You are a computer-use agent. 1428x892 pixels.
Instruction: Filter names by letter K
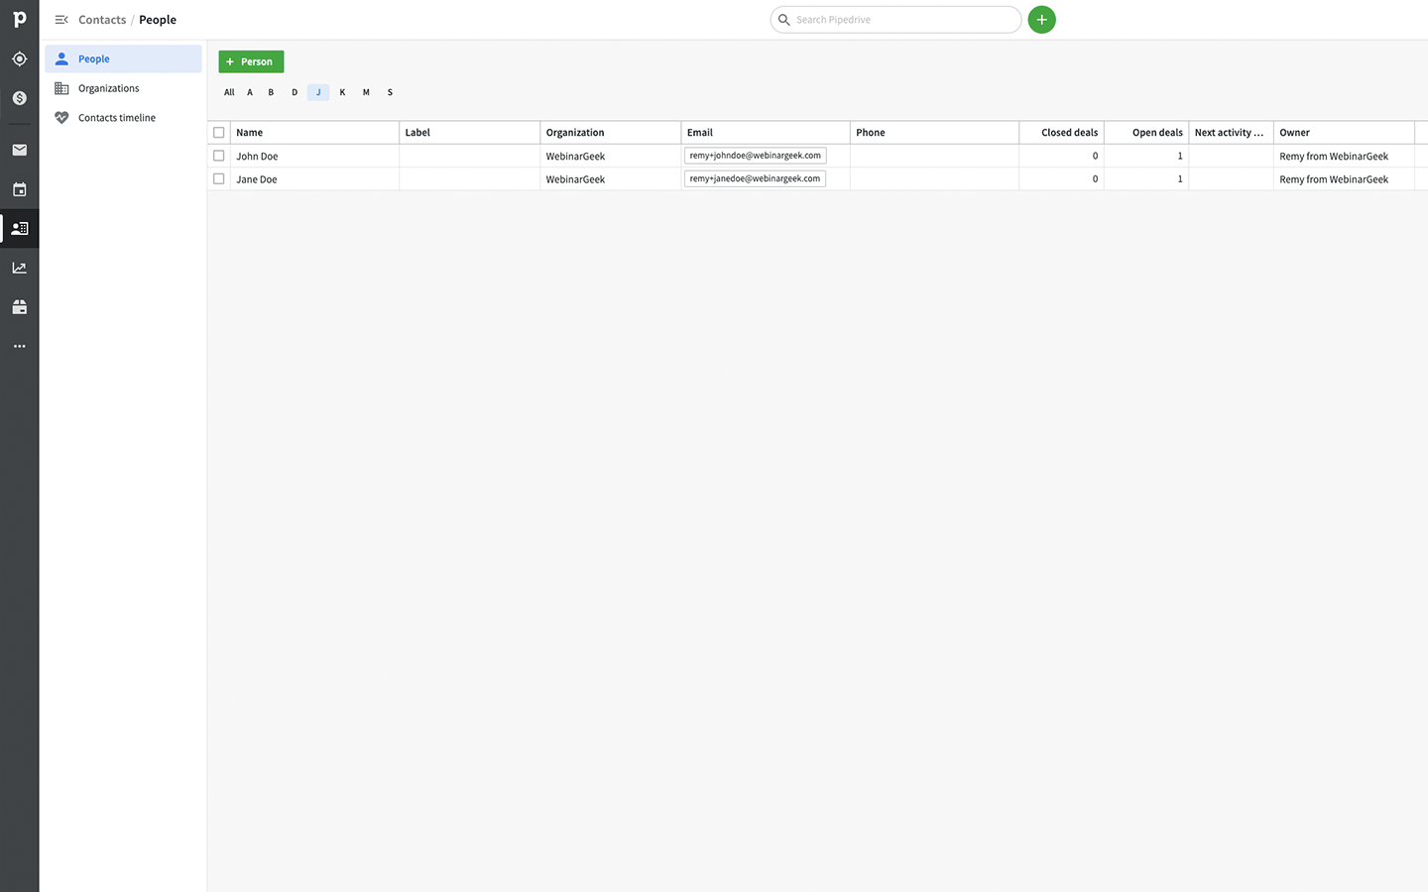tap(342, 92)
